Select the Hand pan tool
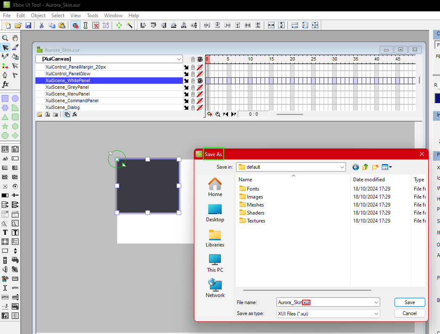Viewport: 440px width, 334px height. 15,38
